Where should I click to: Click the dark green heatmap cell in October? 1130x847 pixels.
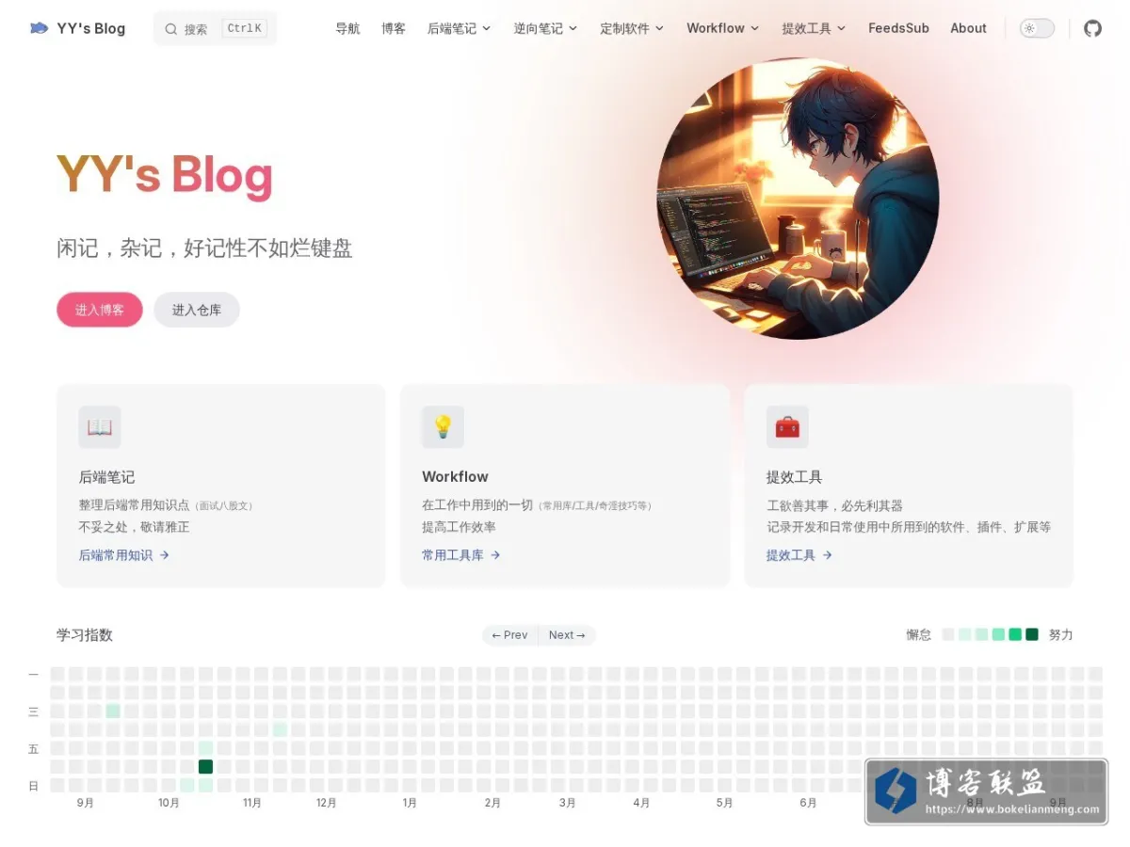[x=205, y=767]
